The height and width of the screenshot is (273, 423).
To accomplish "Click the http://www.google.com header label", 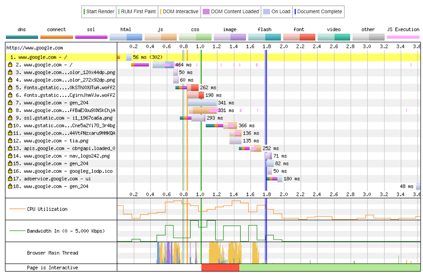I will pos(34,48).
